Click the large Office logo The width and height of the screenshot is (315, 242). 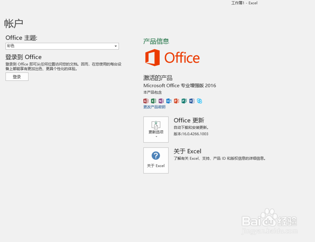172,58
